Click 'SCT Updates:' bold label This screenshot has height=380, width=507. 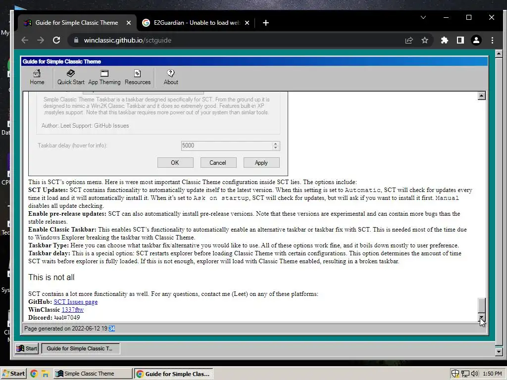pyautogui.click(x=48, y=190)
